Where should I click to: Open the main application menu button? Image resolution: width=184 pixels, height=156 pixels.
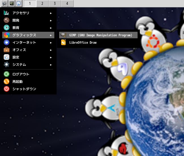(5, 3)
